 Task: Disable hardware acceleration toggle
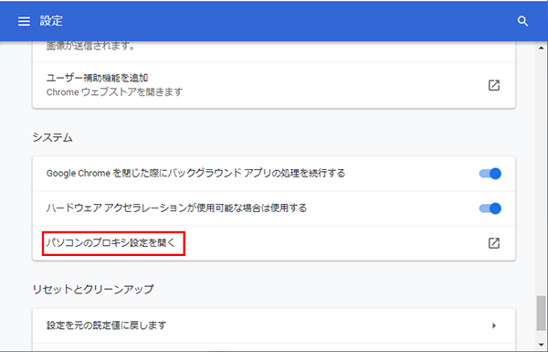point(490,208)
